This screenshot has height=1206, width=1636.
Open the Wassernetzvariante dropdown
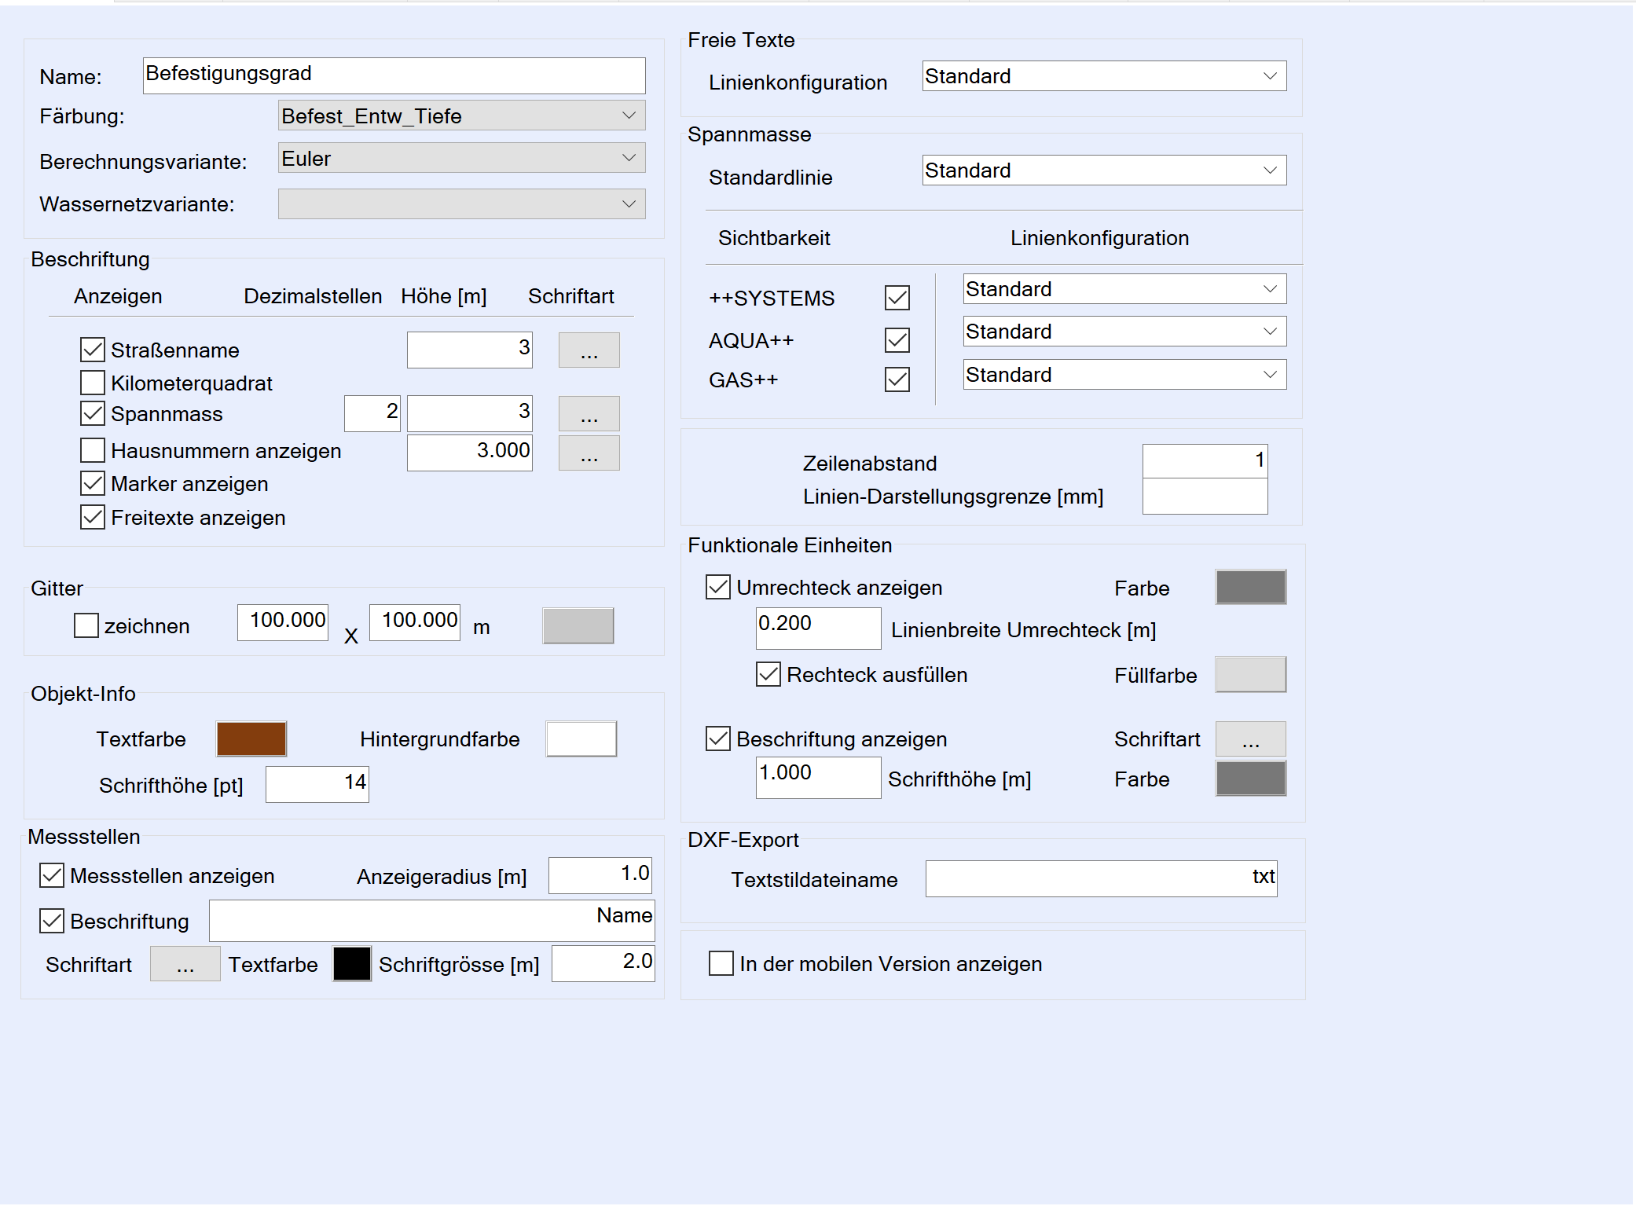click(461, 204)
